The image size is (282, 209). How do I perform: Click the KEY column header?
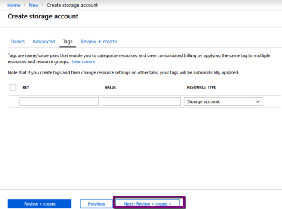click(26, 87)
